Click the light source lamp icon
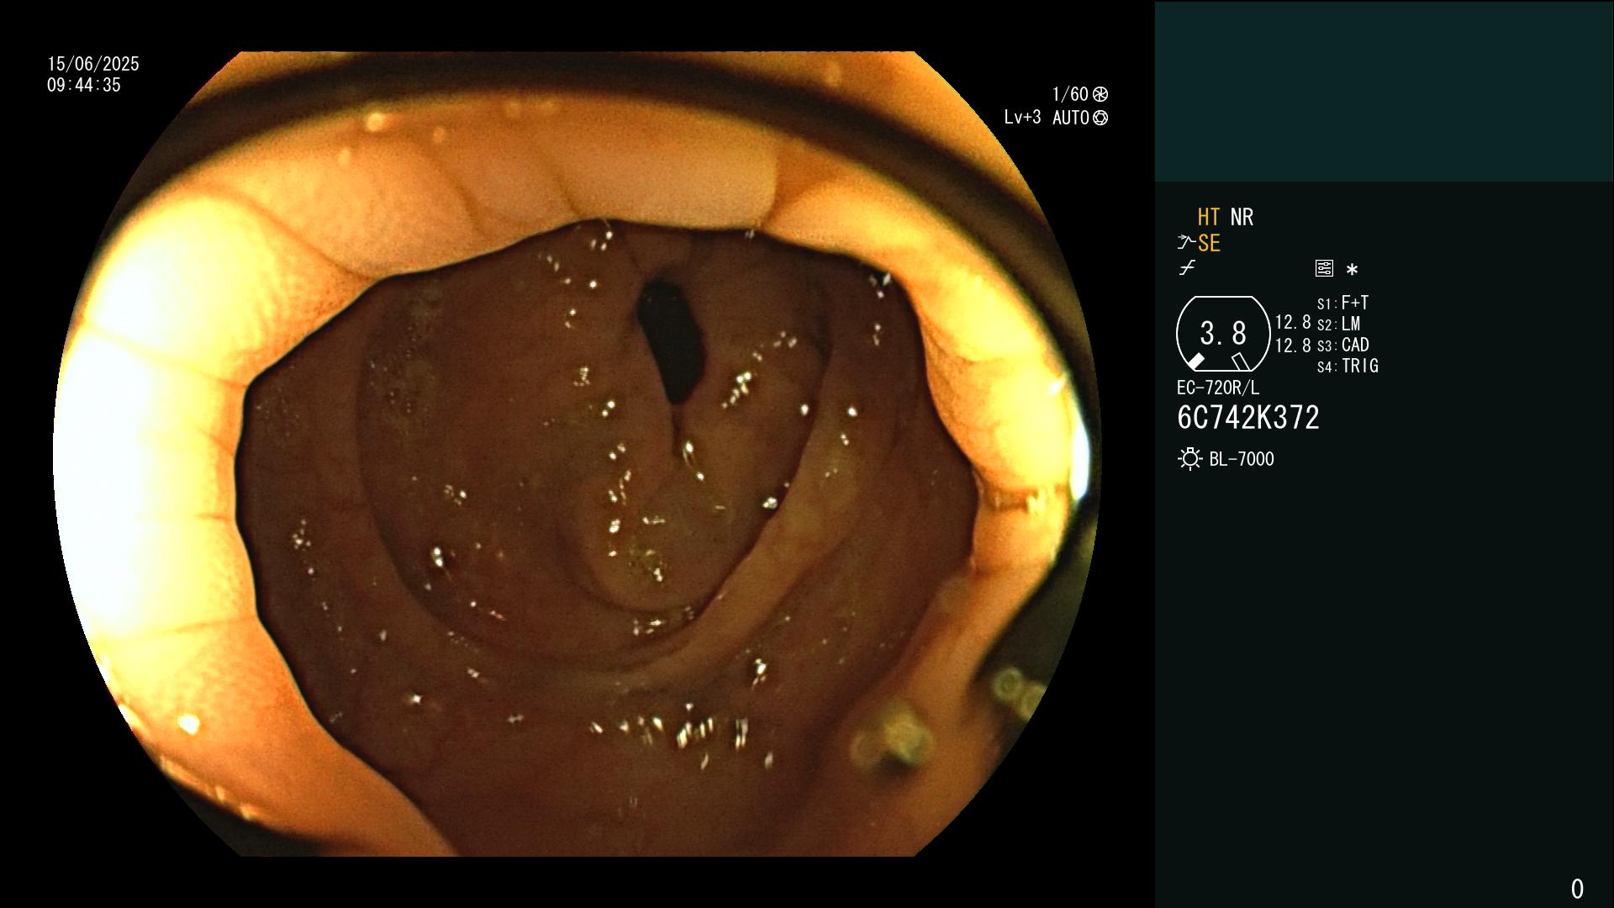Image resolution: width=1614 pixels, height=908 pixels. point(1189,459)
